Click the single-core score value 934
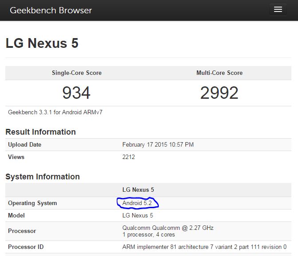The width and height of the screenshot is (298, 256). 76,93
